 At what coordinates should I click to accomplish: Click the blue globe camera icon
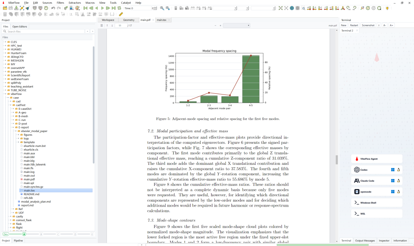click(x=292, y=8)
